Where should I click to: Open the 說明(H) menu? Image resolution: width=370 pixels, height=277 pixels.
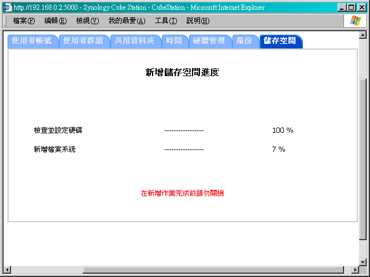click(198, 21)
